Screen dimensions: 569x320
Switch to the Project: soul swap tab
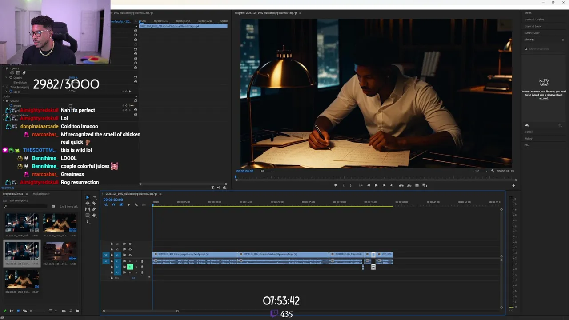tap(13, 194)
